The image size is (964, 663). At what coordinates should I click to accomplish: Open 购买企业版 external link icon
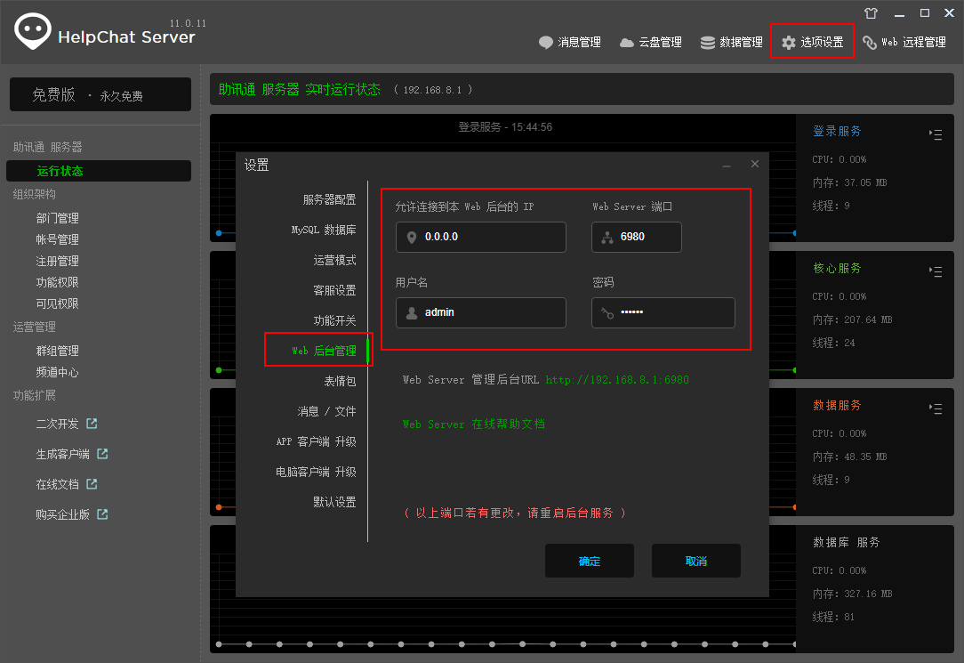click(x=102, y=513)
